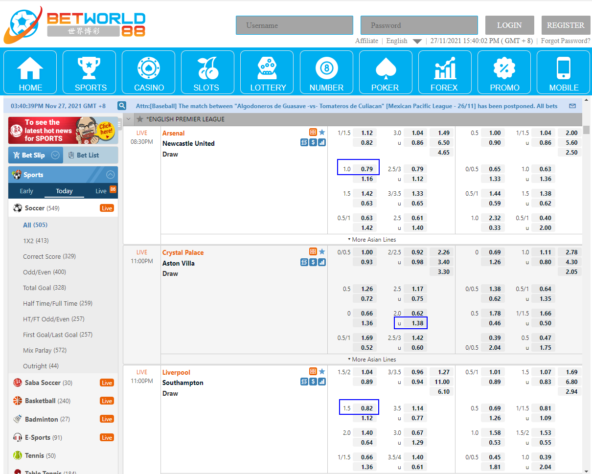Collapse the English Premier League section
This screenshot has height=474, width=592.
129,119
